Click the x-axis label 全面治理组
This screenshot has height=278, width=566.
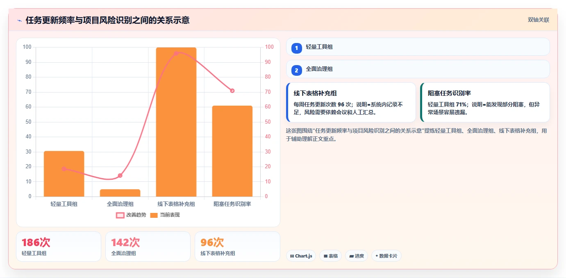tap(120, 204)
